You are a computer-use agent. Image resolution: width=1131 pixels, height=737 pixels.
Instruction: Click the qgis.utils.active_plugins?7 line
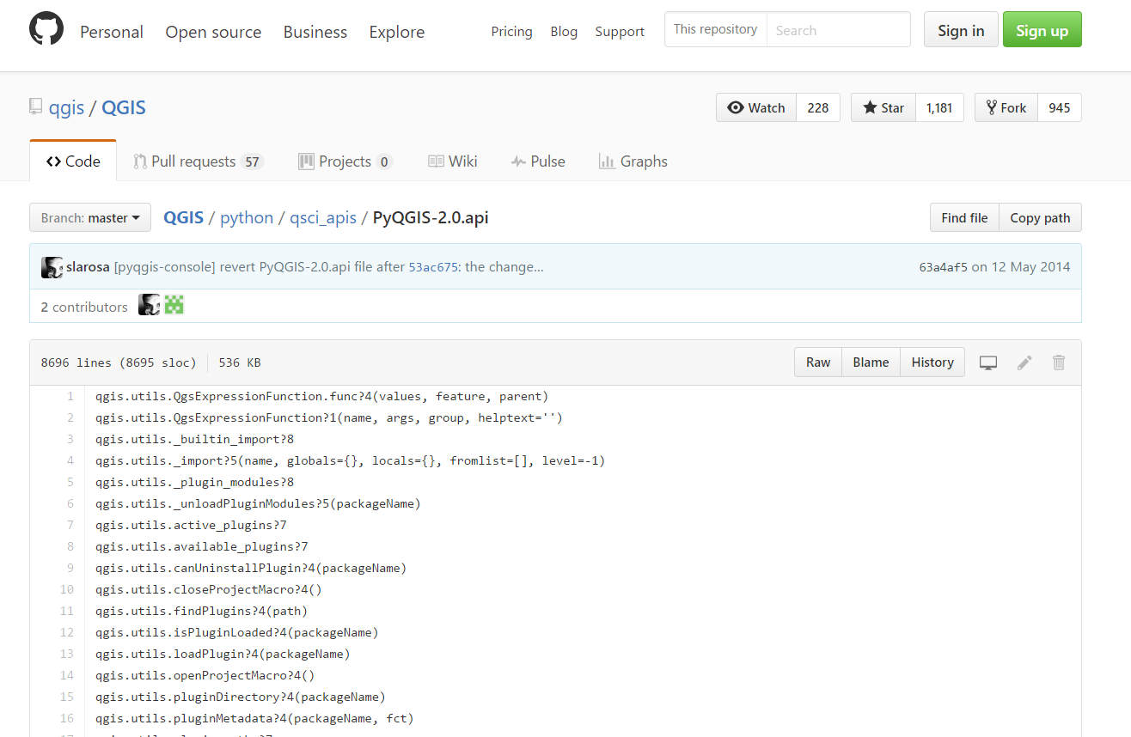coord(191,525)
